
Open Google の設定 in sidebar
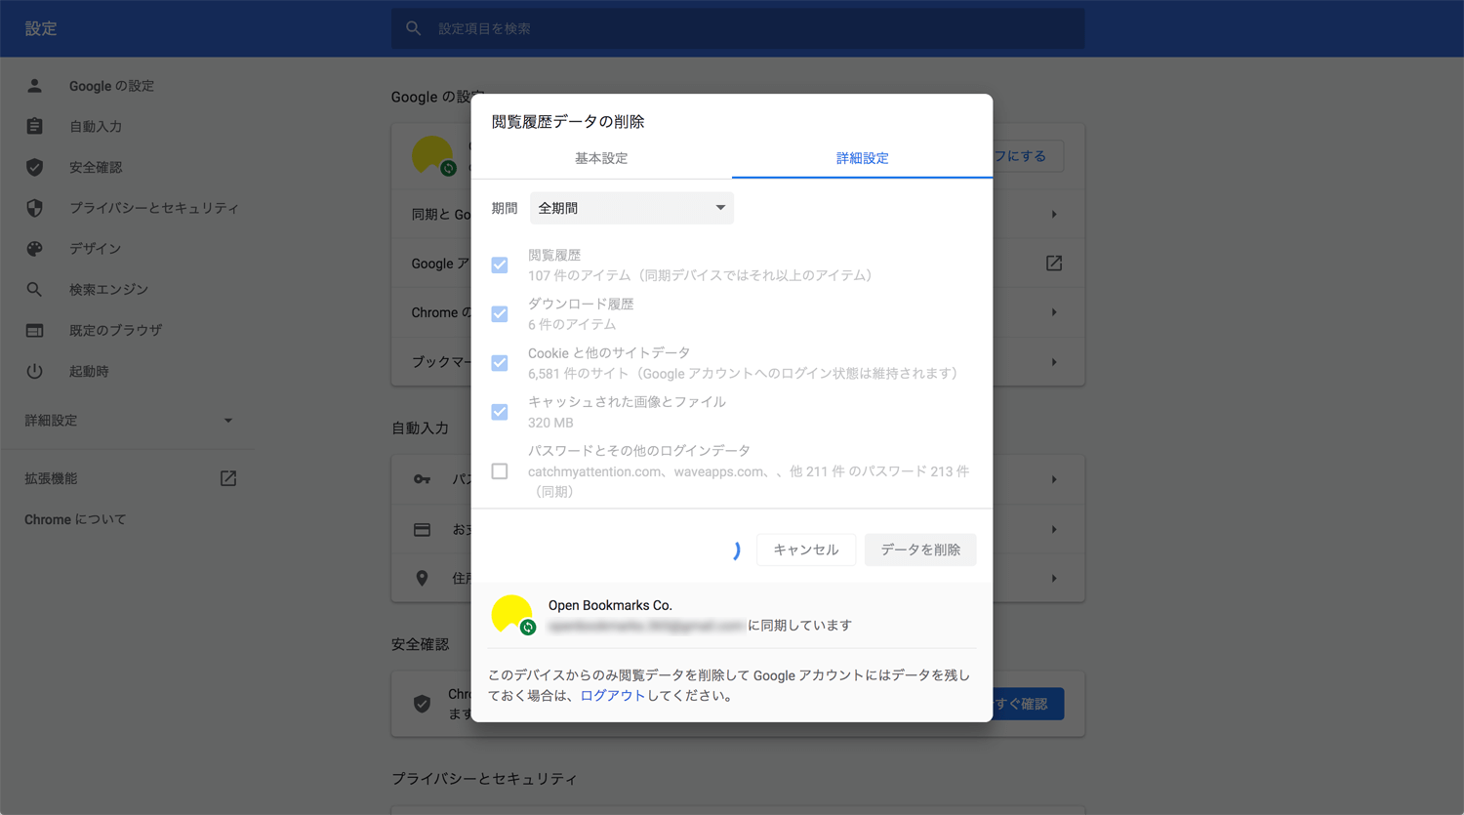[111, 86]
